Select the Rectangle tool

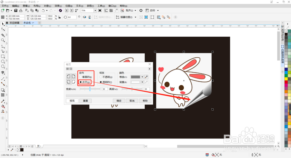coord(3,56)
